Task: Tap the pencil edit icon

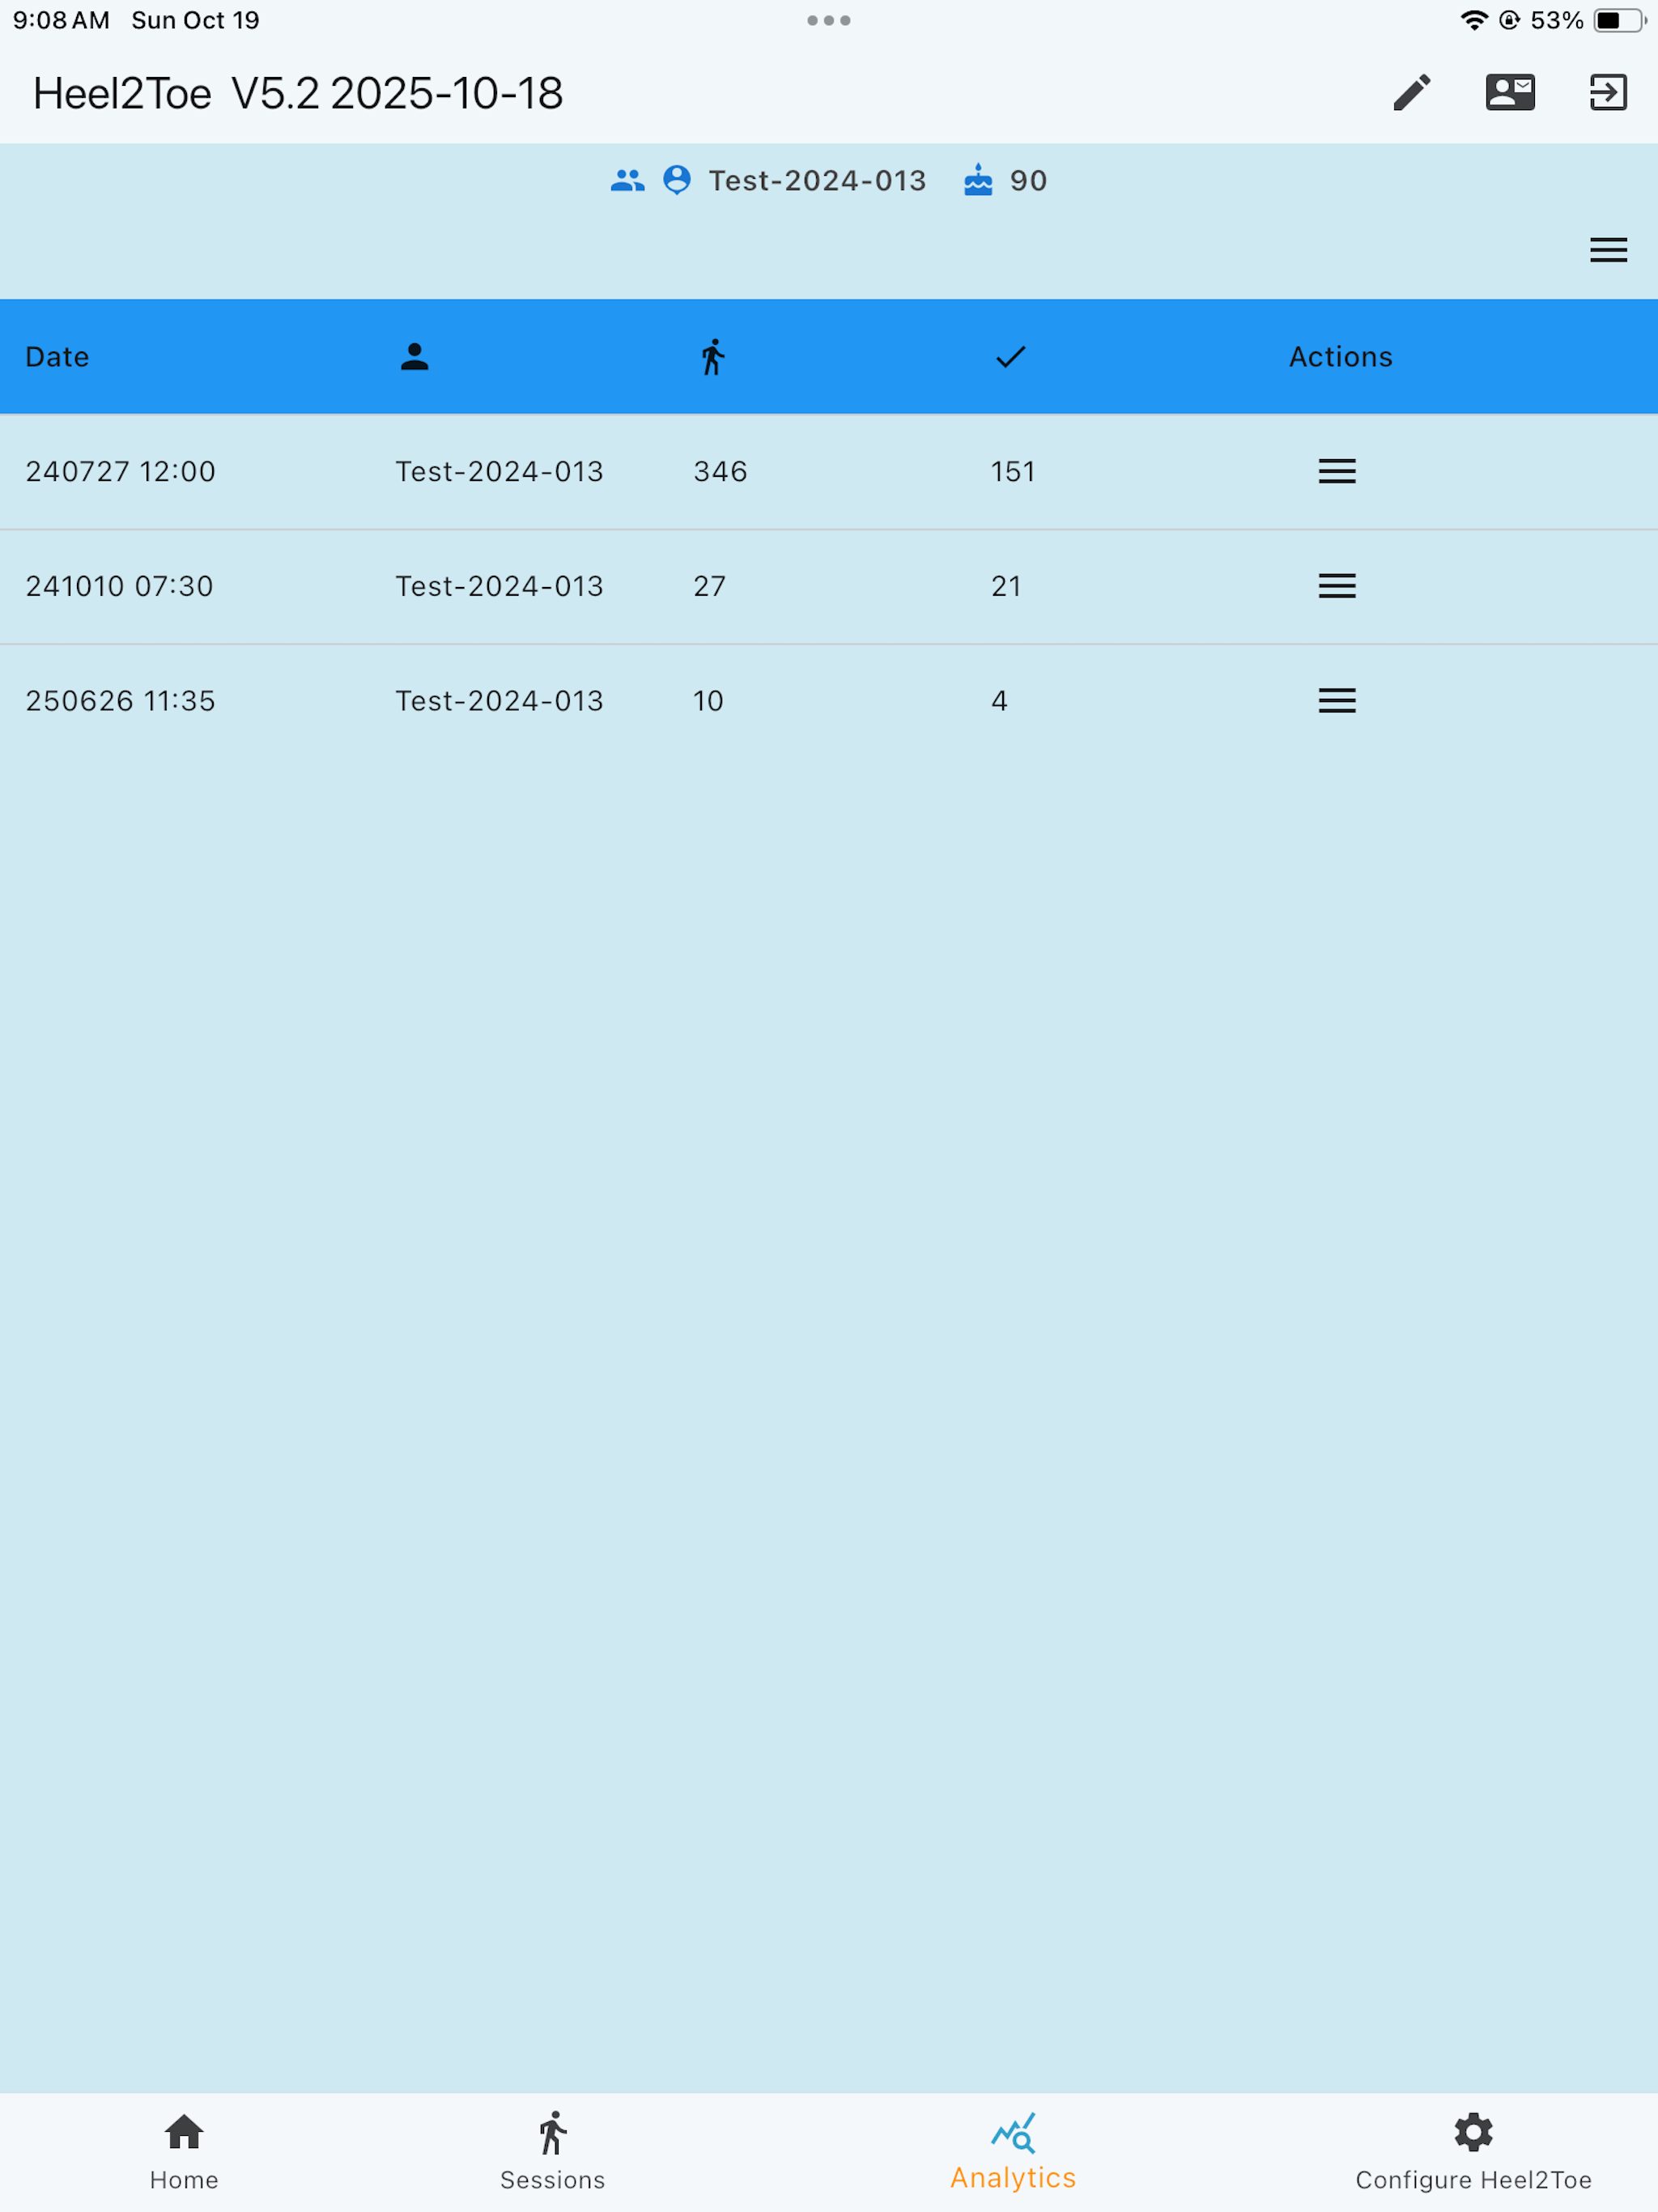Action: coord(1412,93)
